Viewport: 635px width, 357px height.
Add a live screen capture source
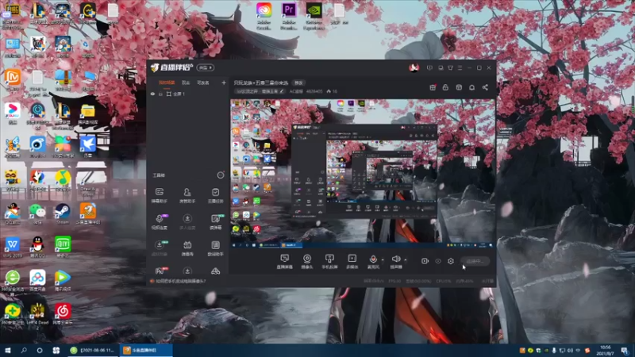285,262
